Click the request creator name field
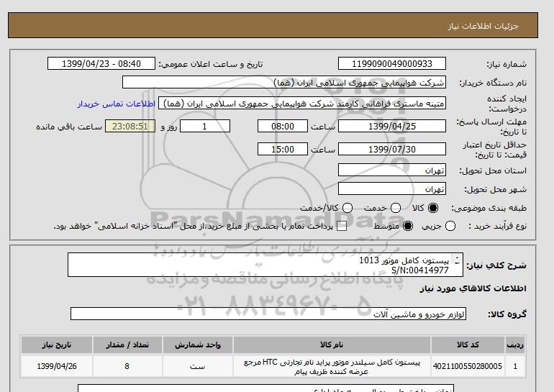 click(302, 103)
